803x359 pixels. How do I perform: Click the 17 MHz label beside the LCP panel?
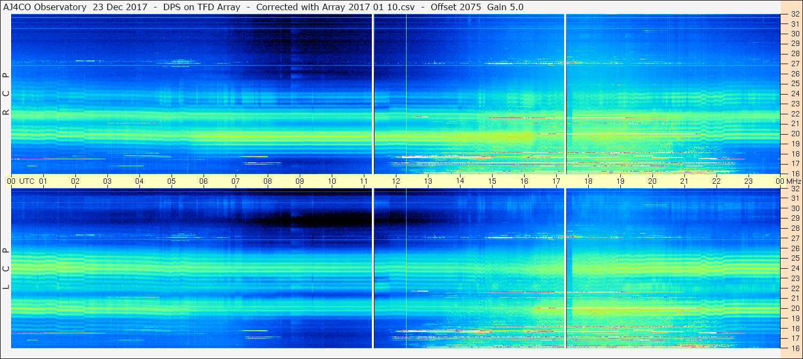795,338
